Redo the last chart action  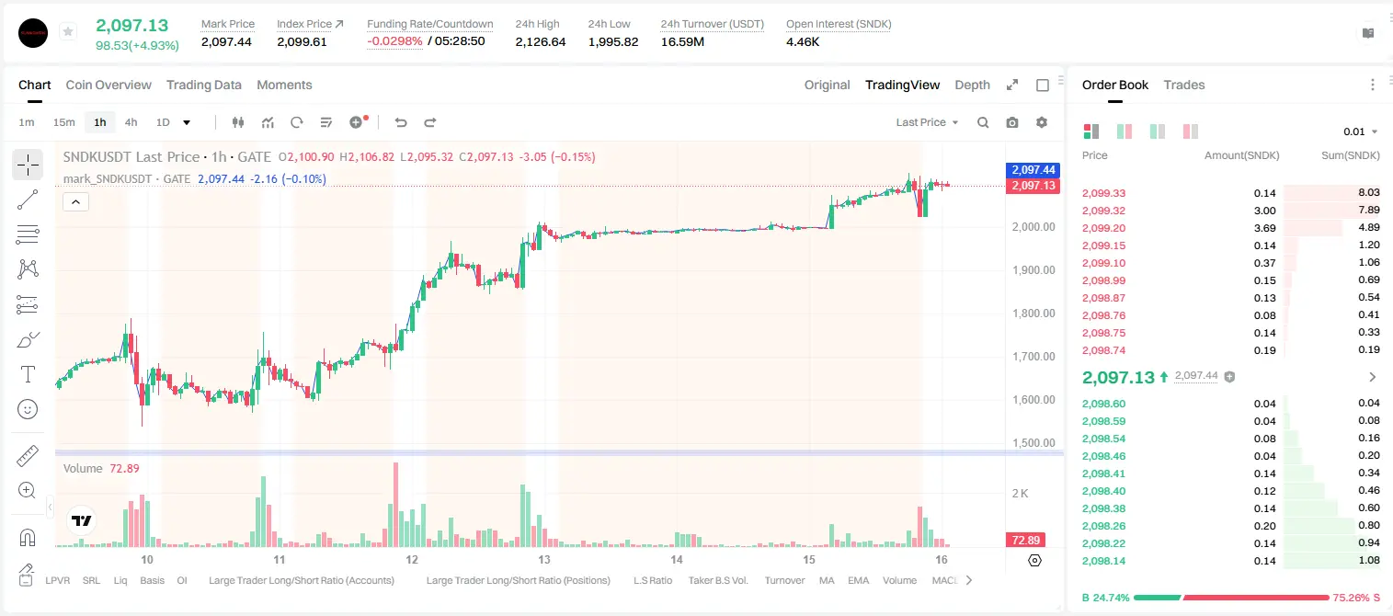pyautogui.click(x=429, y=122)
